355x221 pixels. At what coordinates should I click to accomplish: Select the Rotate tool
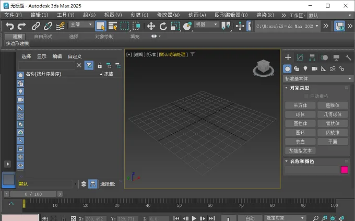pyautogui.click(x=163, y=26)
